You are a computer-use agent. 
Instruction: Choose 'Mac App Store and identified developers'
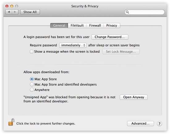(x=32, y=84)
